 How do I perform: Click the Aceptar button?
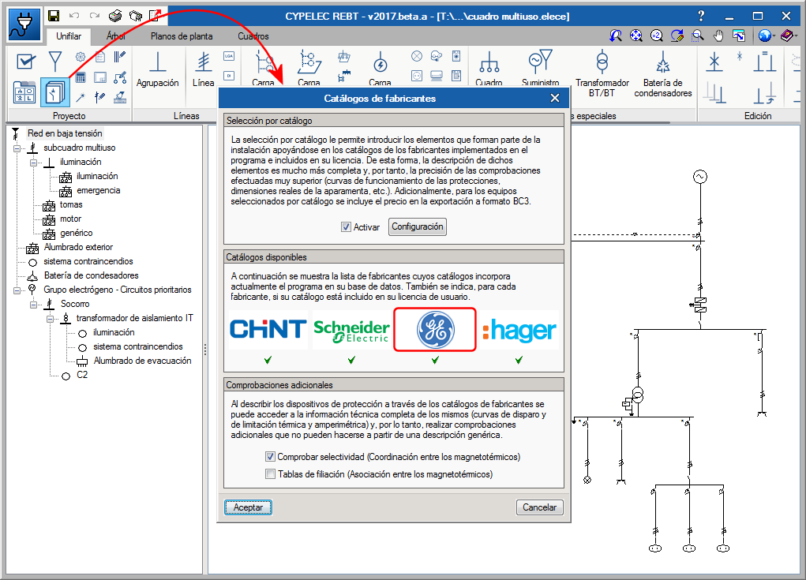tap(249, 507)
